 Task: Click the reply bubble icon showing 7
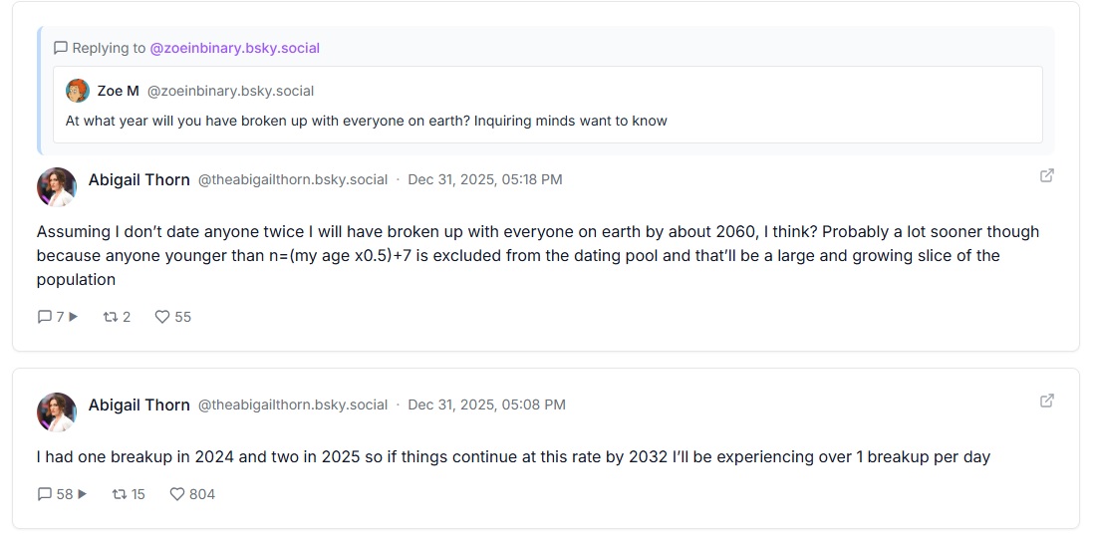tap(45, 317)
